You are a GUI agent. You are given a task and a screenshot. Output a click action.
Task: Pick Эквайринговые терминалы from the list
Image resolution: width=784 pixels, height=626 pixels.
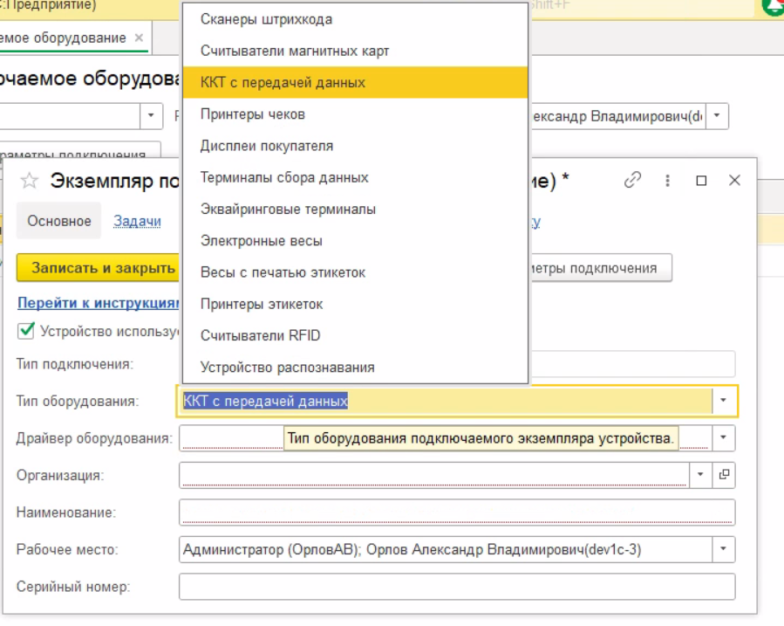288,210
